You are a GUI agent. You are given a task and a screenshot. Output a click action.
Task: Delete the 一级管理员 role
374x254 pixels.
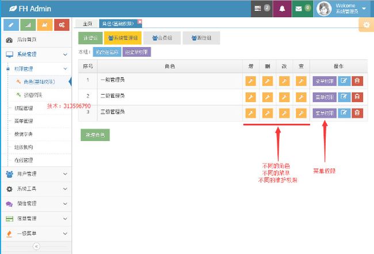pos(357,81)
